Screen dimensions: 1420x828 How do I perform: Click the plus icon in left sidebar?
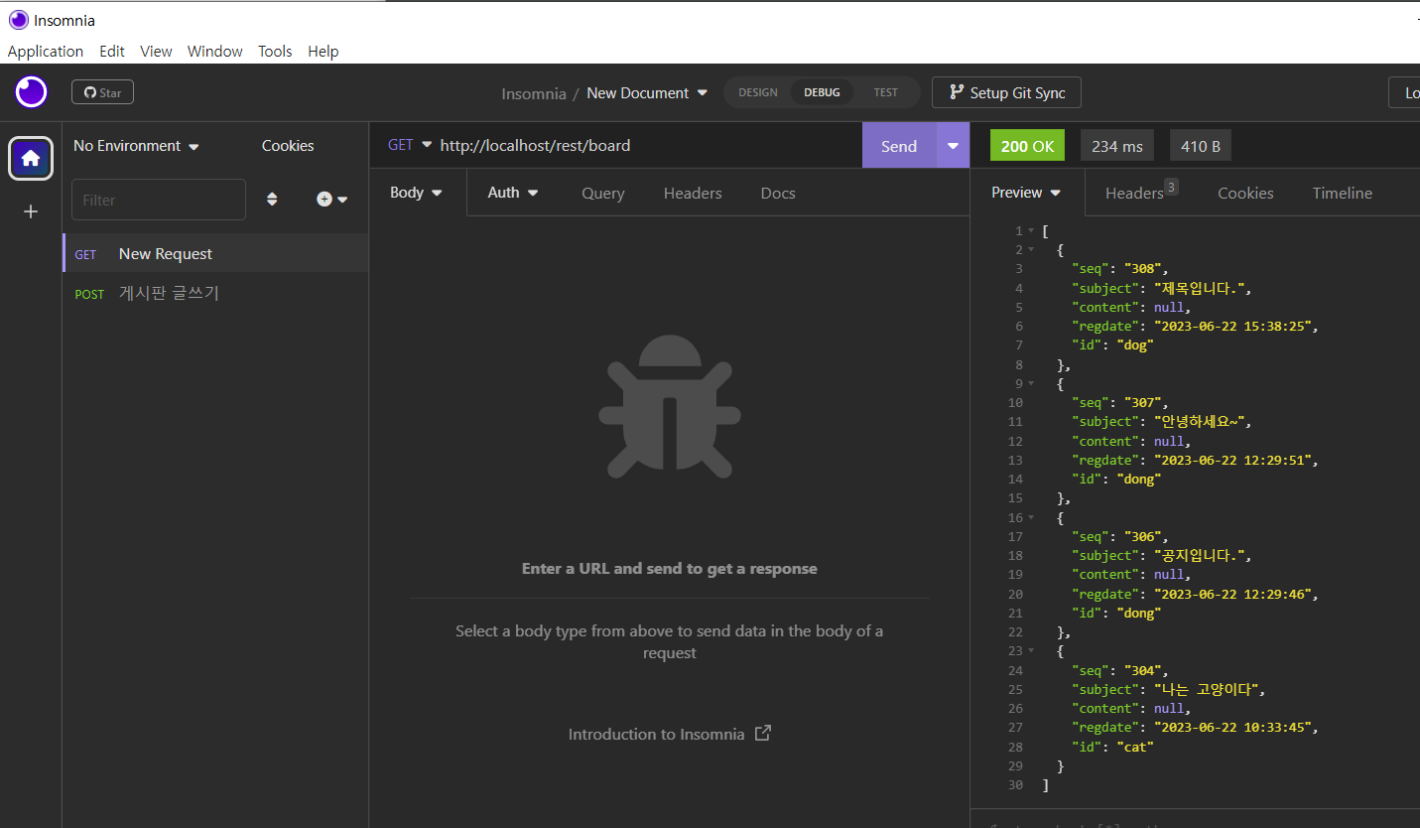pyautogui.click(x=31, y=211)
